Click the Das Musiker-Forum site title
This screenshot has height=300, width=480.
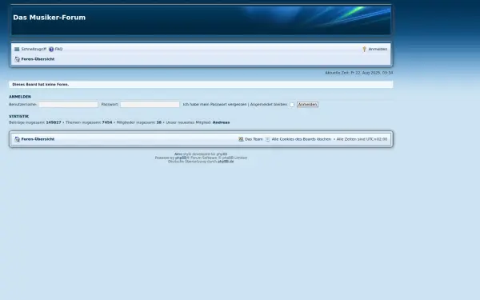(50, 18)
